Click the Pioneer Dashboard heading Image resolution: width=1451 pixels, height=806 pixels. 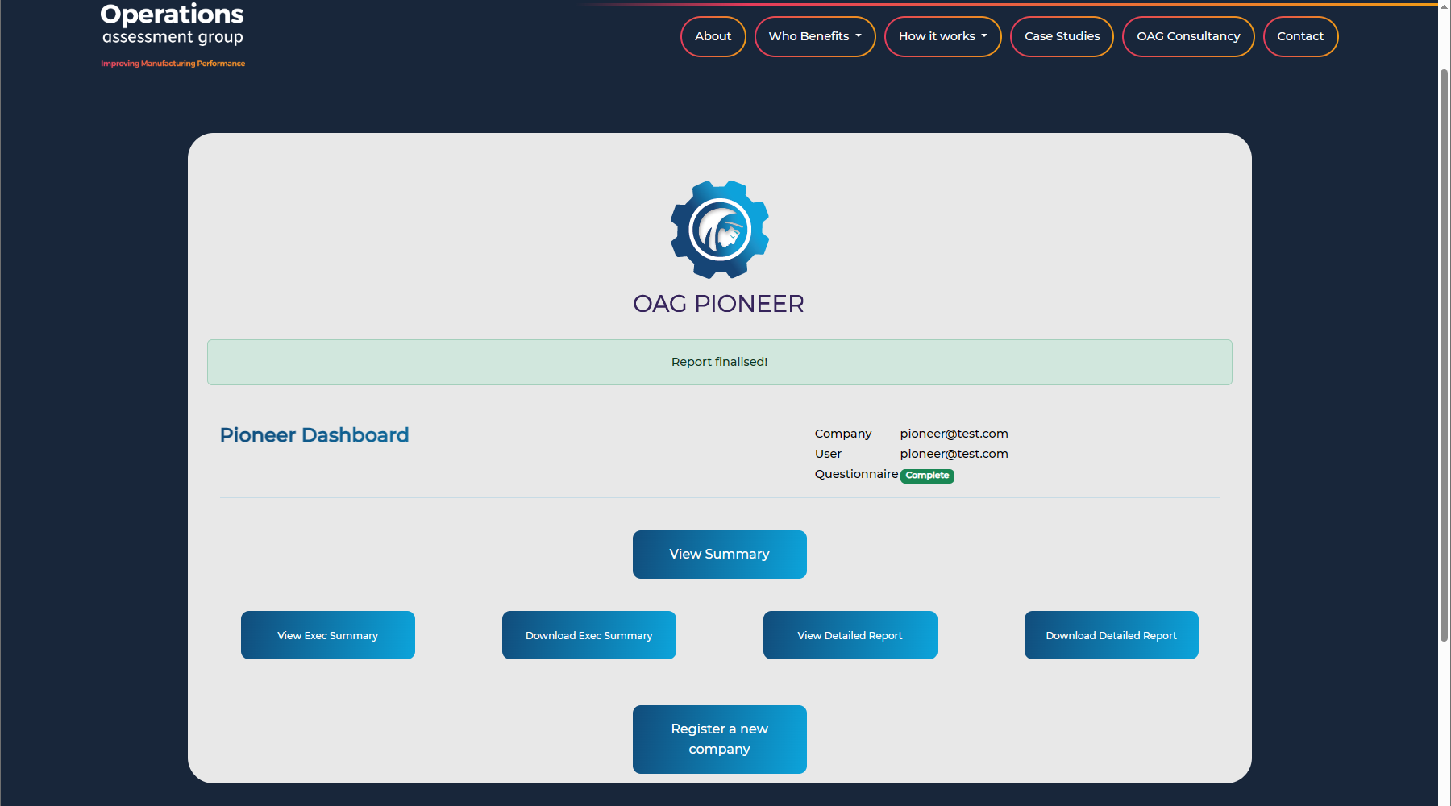314,435
